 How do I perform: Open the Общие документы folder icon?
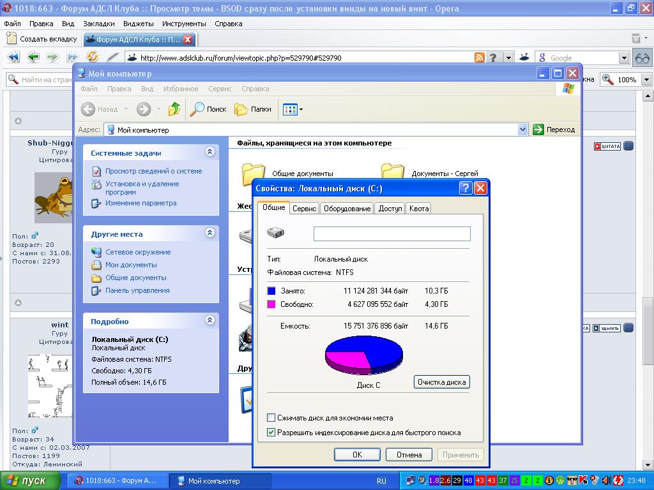pyautogui.click(x=253, y=173)
